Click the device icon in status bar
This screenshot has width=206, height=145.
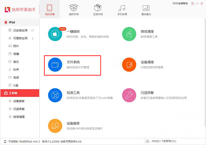[5, 142]
